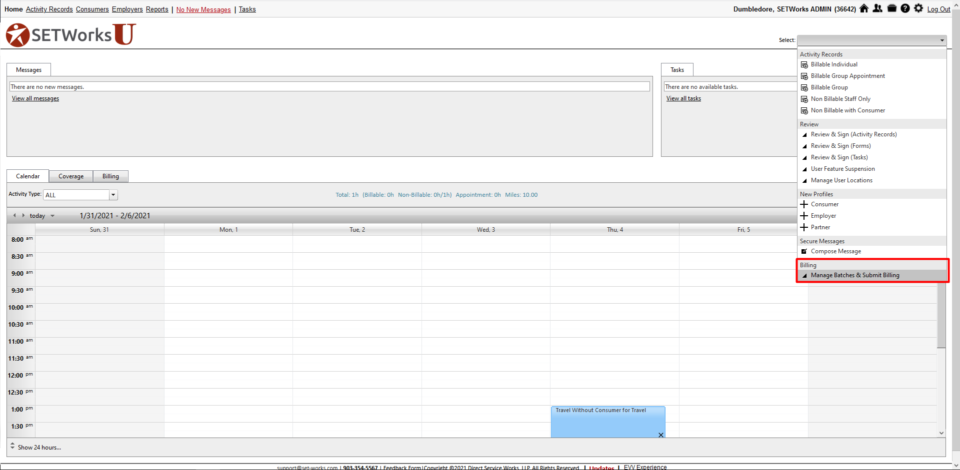Click the 1/31/2021 - 2/6/2021 date range
Screen dimensions: 960x470
115,216
